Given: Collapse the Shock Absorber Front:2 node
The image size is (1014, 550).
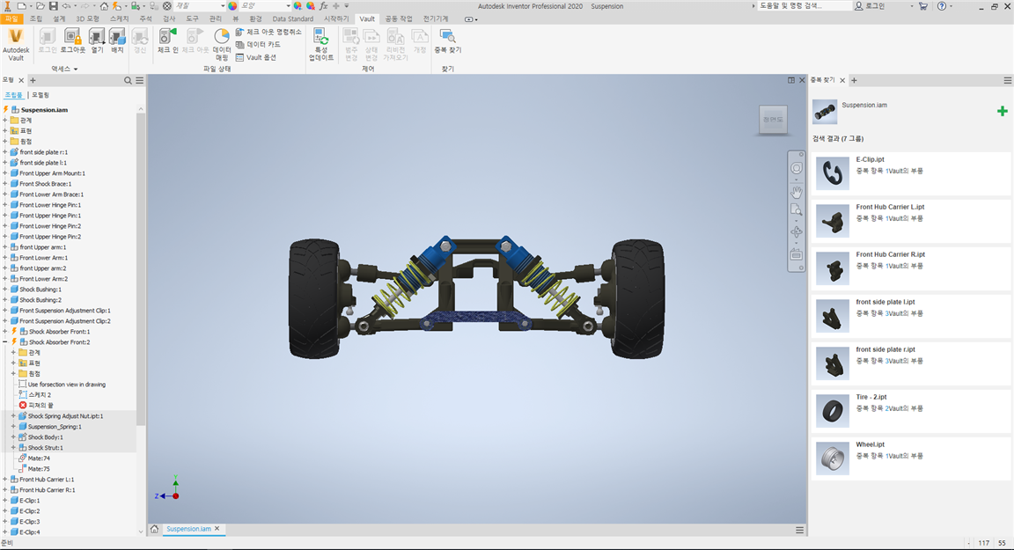Looking at the screenshot, I should 5,342.
